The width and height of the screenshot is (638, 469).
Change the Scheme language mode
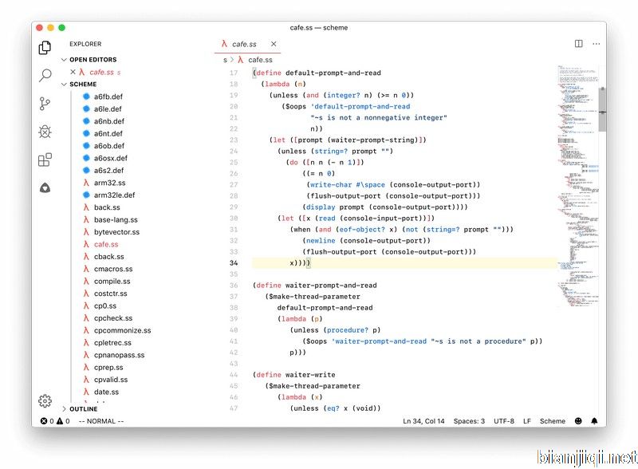point(552,421)
